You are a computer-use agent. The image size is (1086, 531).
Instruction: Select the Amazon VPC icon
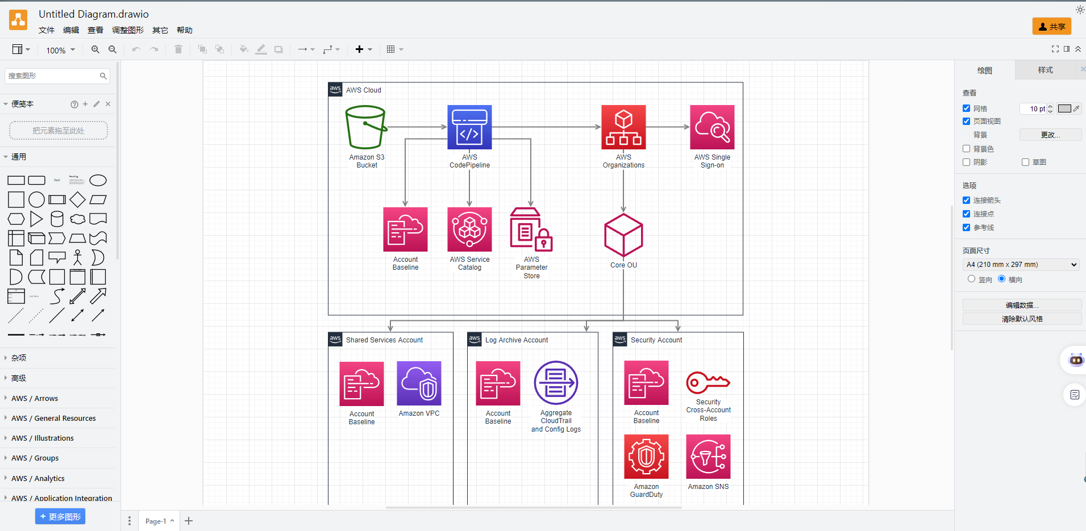[419, 383]
